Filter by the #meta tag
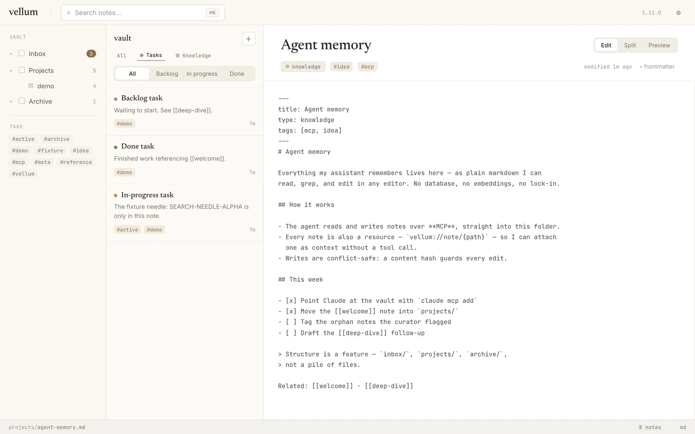Viewport: 695px width, 434px height. [x=42, y=162]
